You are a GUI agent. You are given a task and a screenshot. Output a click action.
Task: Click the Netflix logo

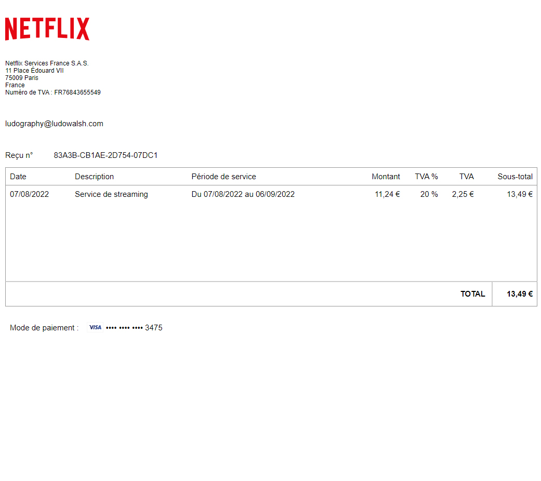click(x=47, y=29)
